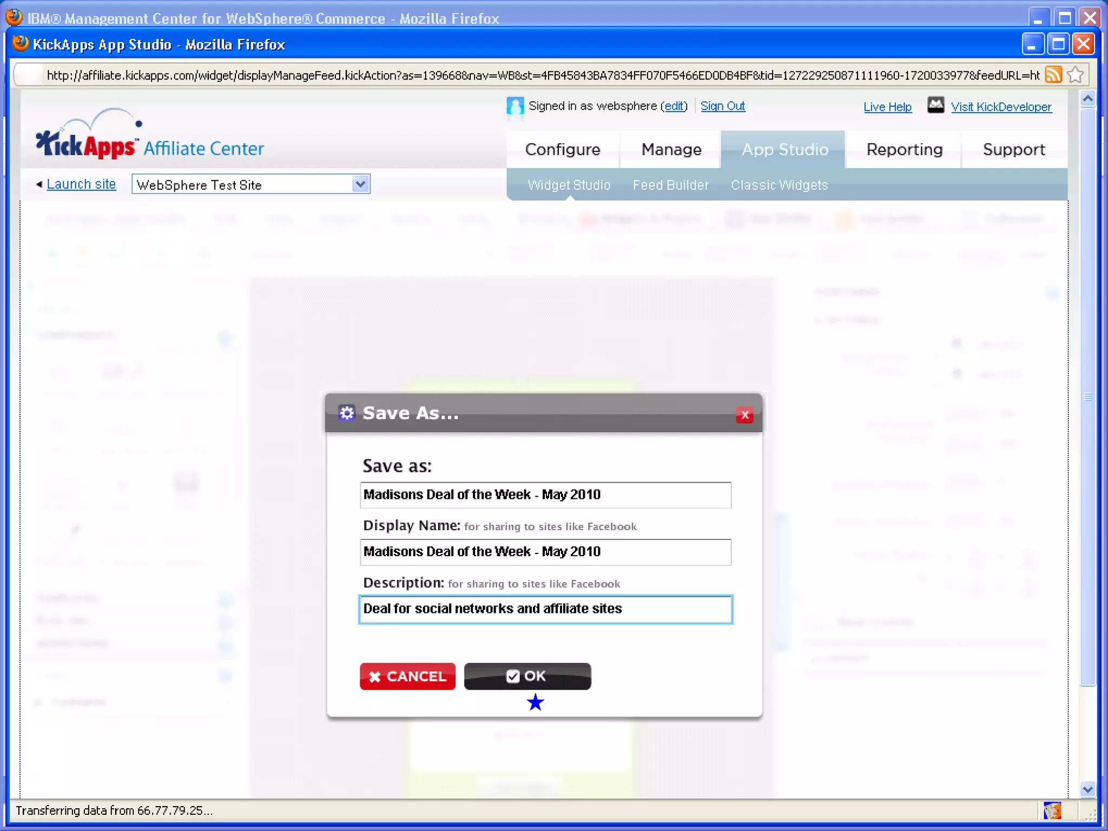This screenshot has width=1108, height=831.
Task: Click the Launch site link
Action: tap(81, 184)
